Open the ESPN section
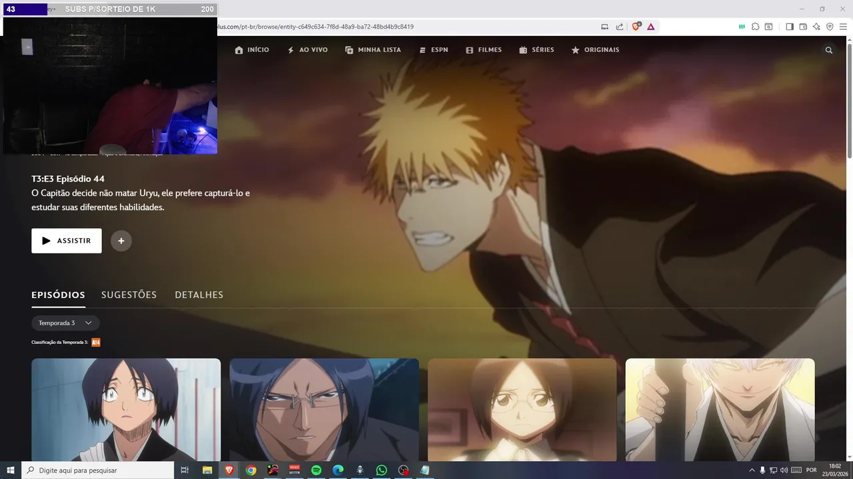The image size is (853, 479). point(433,50)
